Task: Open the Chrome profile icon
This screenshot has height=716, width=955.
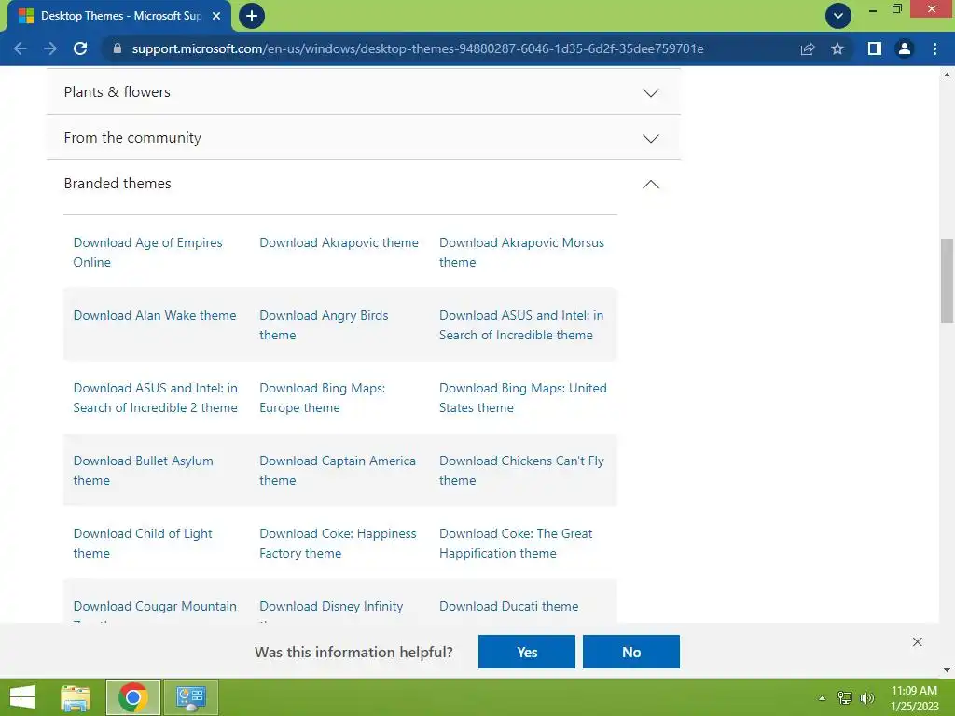Action: coord(905,48)
